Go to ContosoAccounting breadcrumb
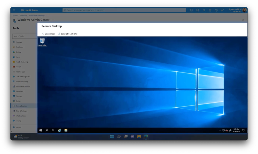 coord(37,15)
